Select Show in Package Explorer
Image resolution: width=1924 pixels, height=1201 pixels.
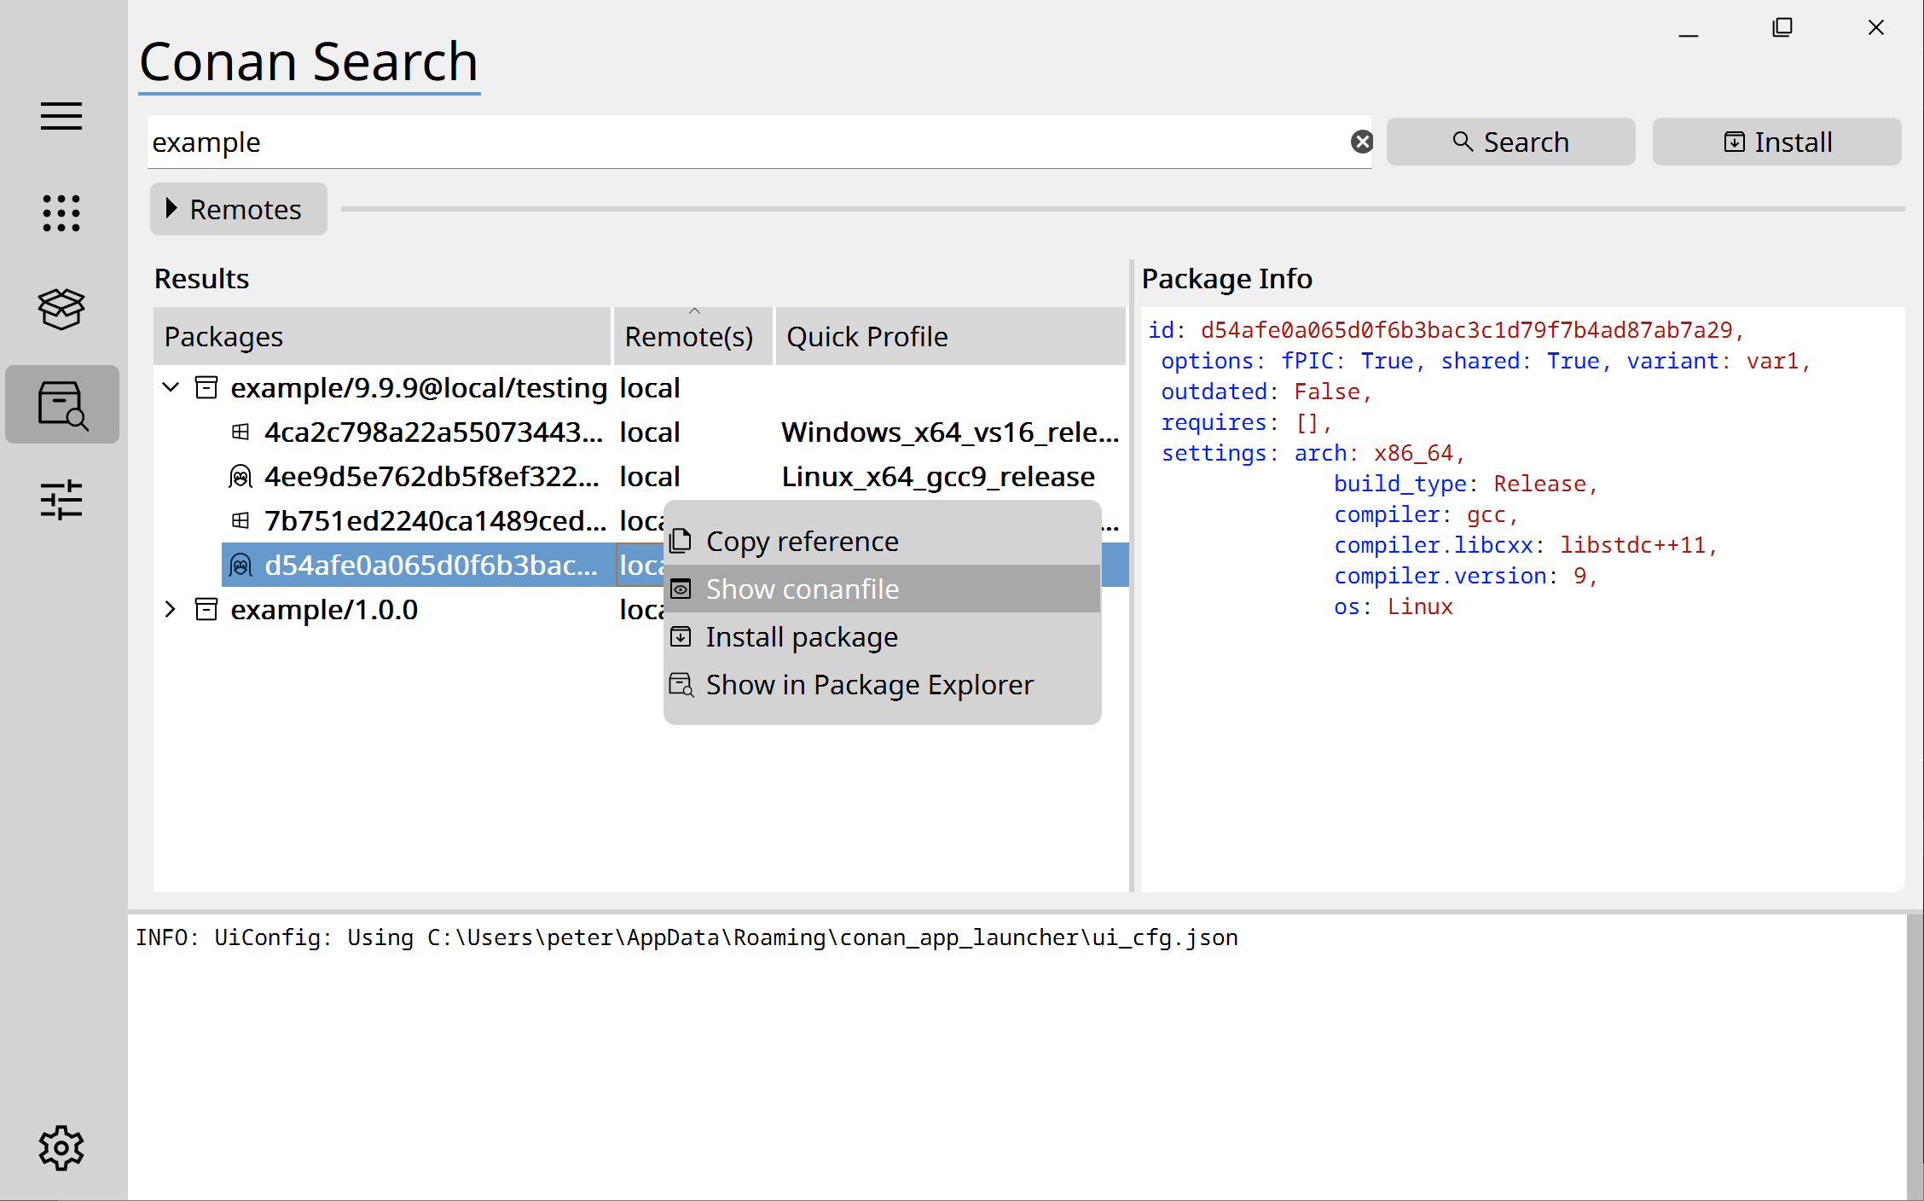point(868,685)
